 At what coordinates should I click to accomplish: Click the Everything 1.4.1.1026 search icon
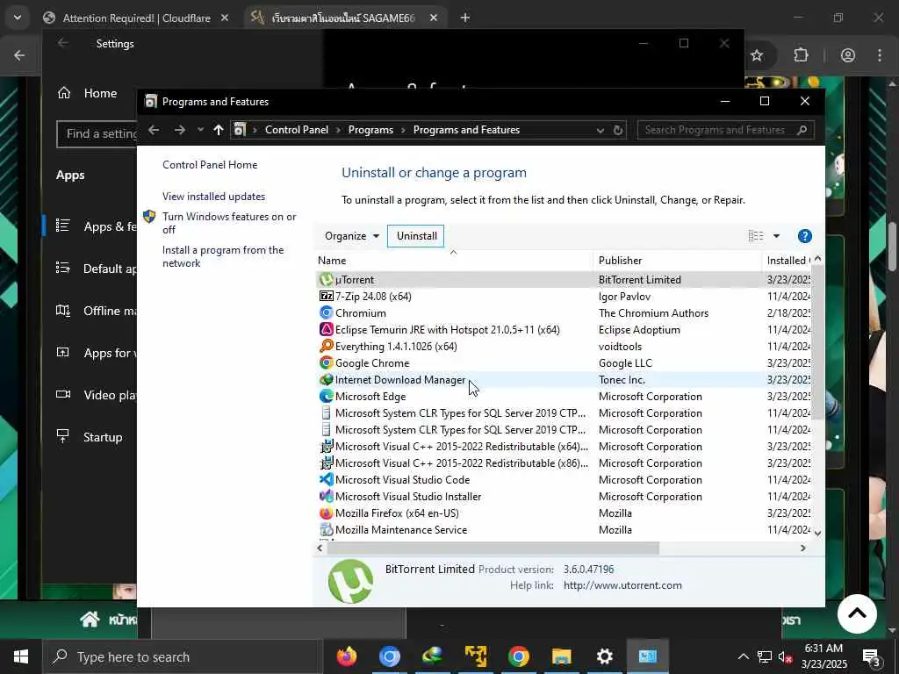pyautogui.click(x=327, y=346)
